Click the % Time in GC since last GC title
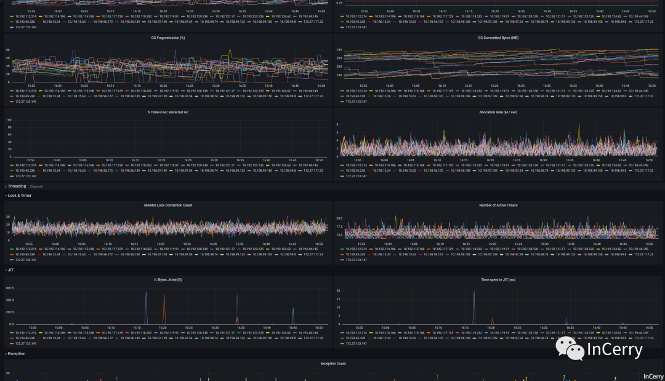 (x=168, y=112)
